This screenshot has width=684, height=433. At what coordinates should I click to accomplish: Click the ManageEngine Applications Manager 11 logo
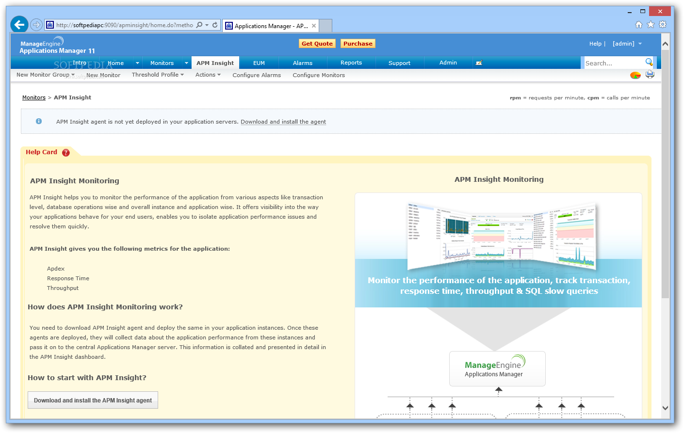coord(57,46)
